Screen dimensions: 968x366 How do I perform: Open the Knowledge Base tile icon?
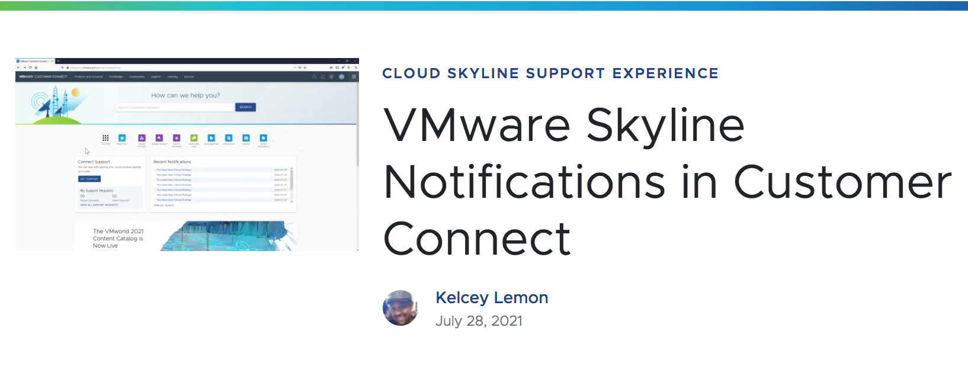[x=211, y=138]
